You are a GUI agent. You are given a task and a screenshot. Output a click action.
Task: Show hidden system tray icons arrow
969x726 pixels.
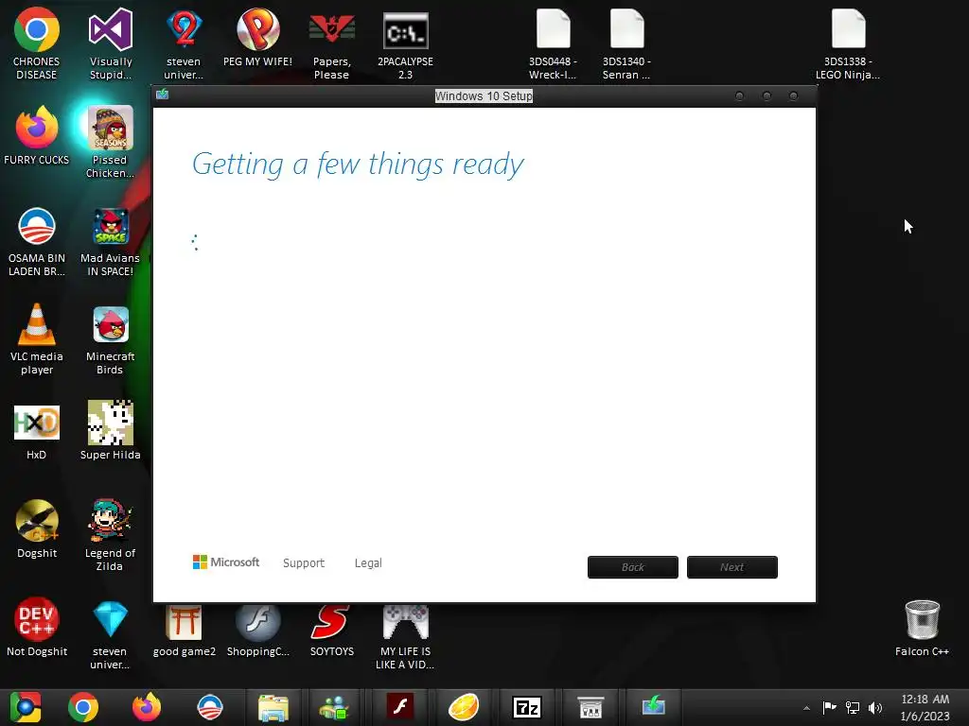pyautogui.click(x=806, y=708)
